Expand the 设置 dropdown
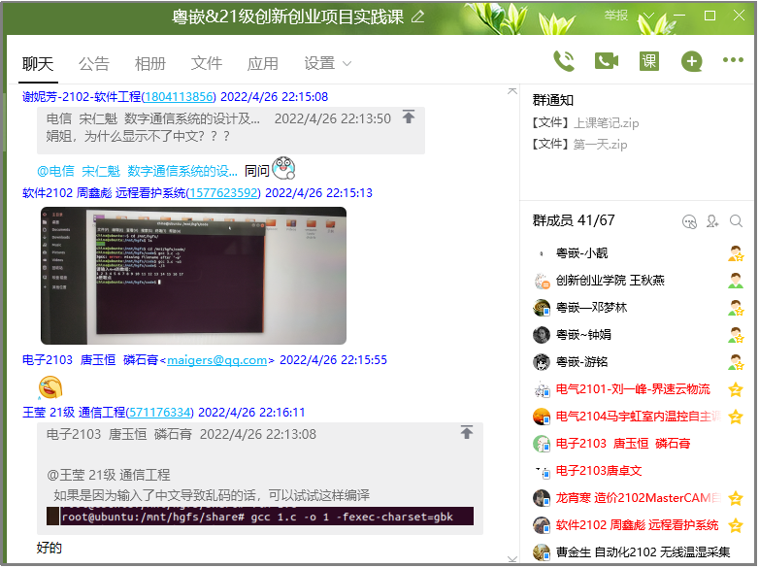759x568 pixels. [327, 63]
